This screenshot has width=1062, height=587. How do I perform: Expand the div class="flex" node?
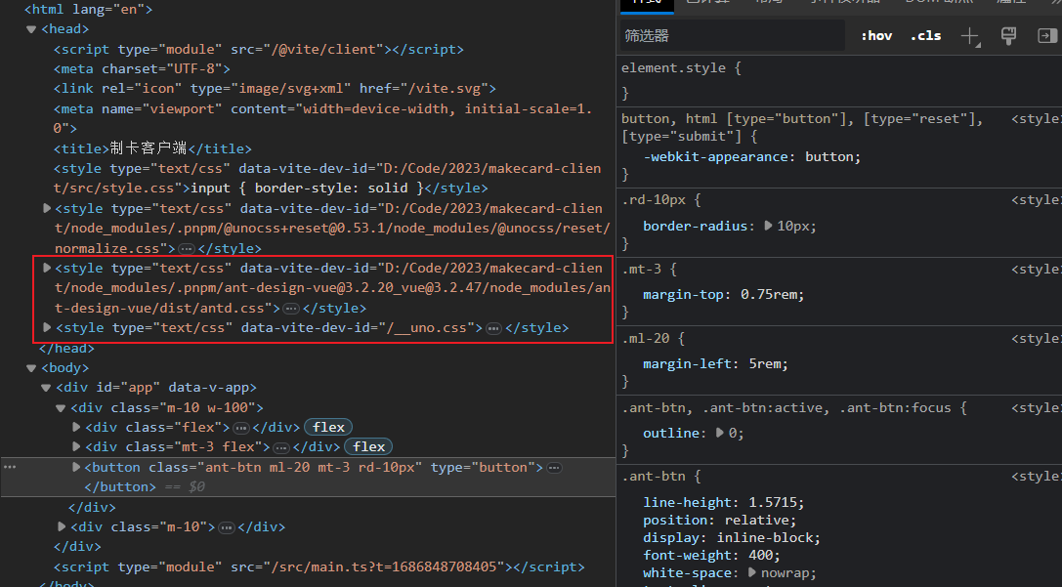coord(76,427)
